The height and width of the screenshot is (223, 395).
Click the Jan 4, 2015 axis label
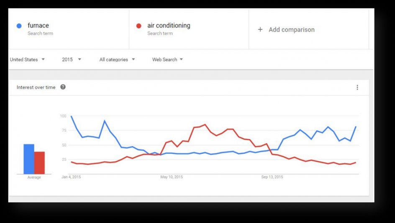(71, 177)
